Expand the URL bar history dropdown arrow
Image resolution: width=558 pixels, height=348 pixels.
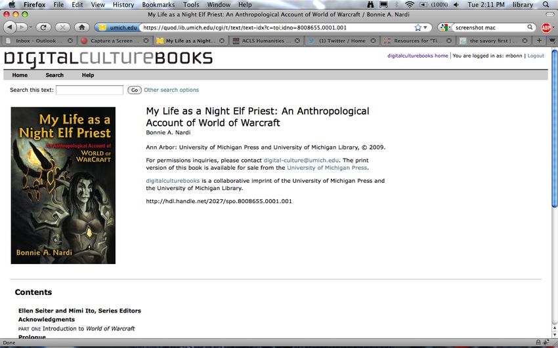(425, 28)
